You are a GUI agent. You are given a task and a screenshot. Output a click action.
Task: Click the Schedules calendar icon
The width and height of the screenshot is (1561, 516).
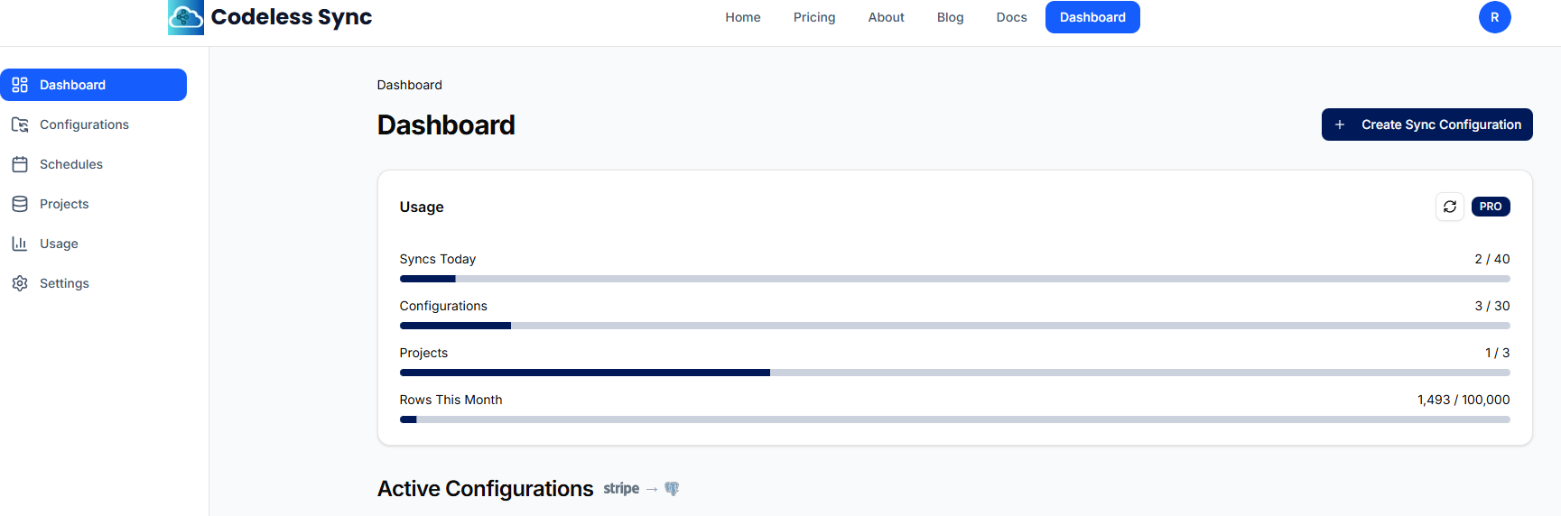click(20, 164)
